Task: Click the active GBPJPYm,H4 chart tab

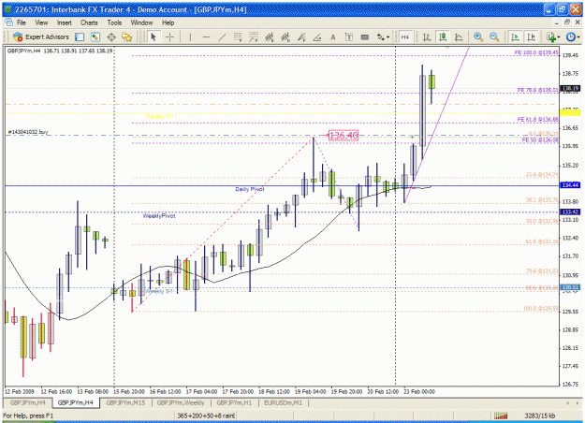Action: click(76, 402)
